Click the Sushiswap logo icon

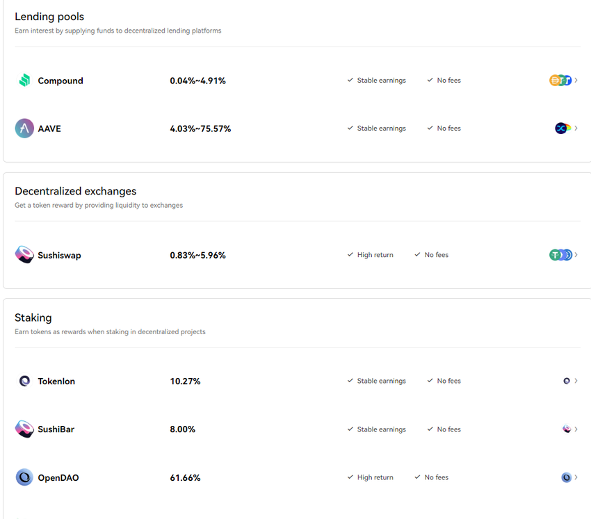(24, 254)
